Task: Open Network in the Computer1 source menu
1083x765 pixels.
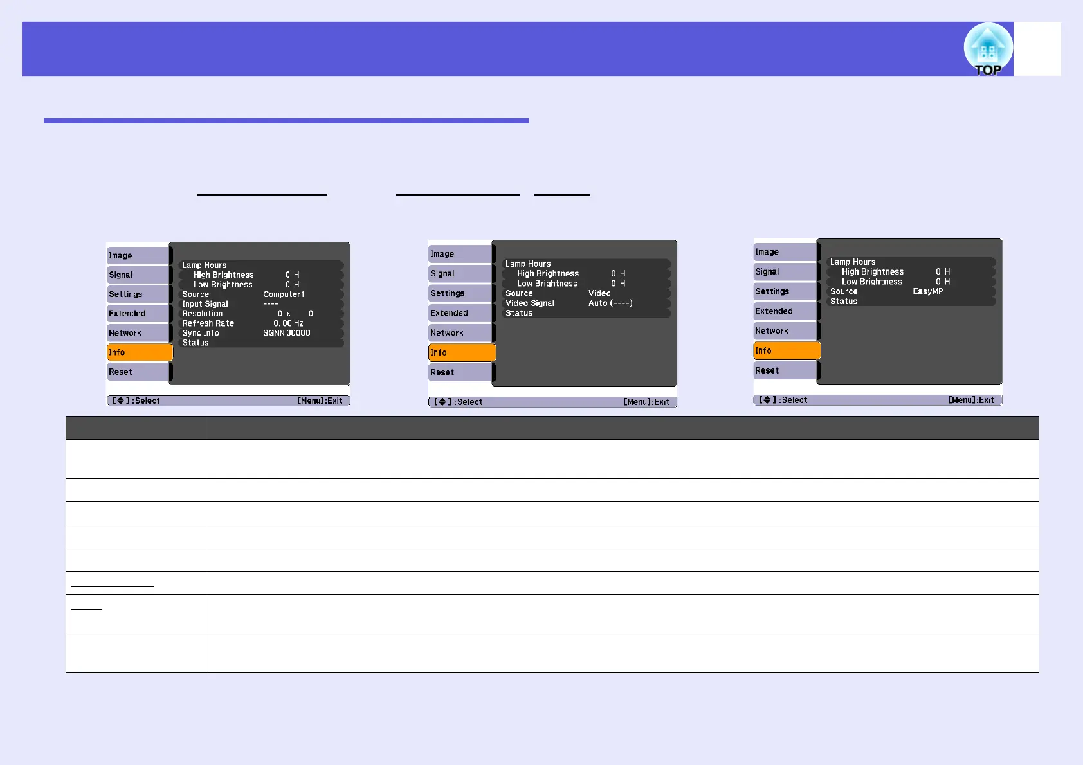Action: [138, 333]
